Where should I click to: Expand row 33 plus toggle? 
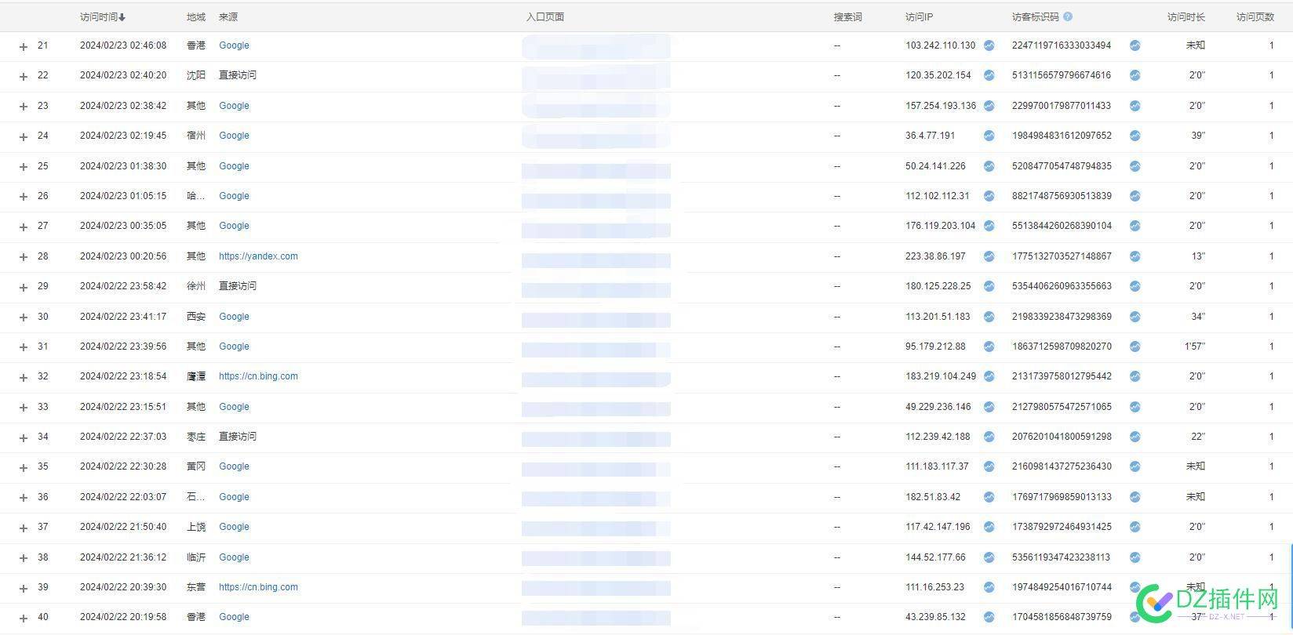coord(24,408)
